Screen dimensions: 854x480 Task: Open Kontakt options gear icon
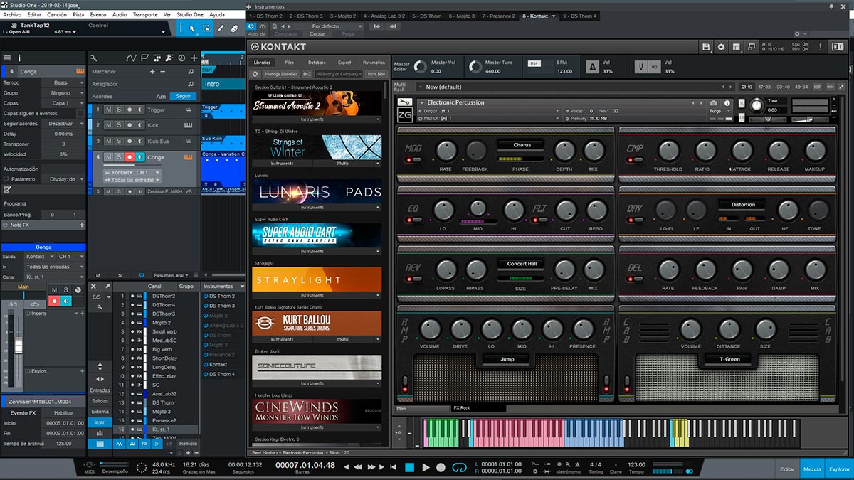722,47
